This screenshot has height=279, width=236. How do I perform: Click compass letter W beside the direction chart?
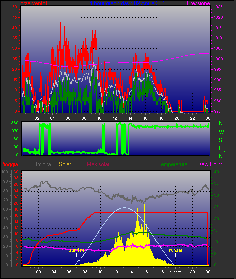coord(221,132)
